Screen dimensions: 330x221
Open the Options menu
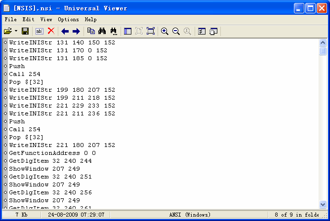[68, 19]
